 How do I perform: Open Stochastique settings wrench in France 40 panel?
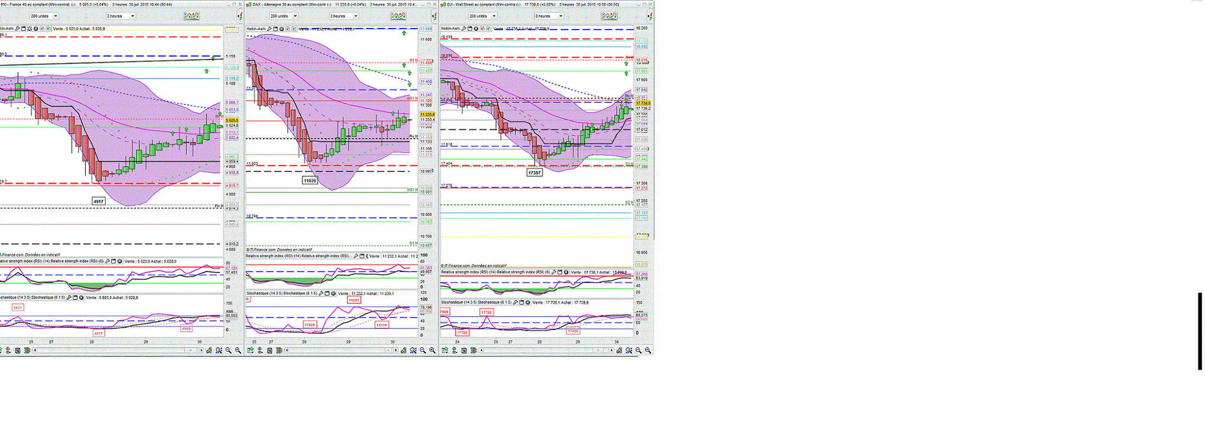pos(69,297)
